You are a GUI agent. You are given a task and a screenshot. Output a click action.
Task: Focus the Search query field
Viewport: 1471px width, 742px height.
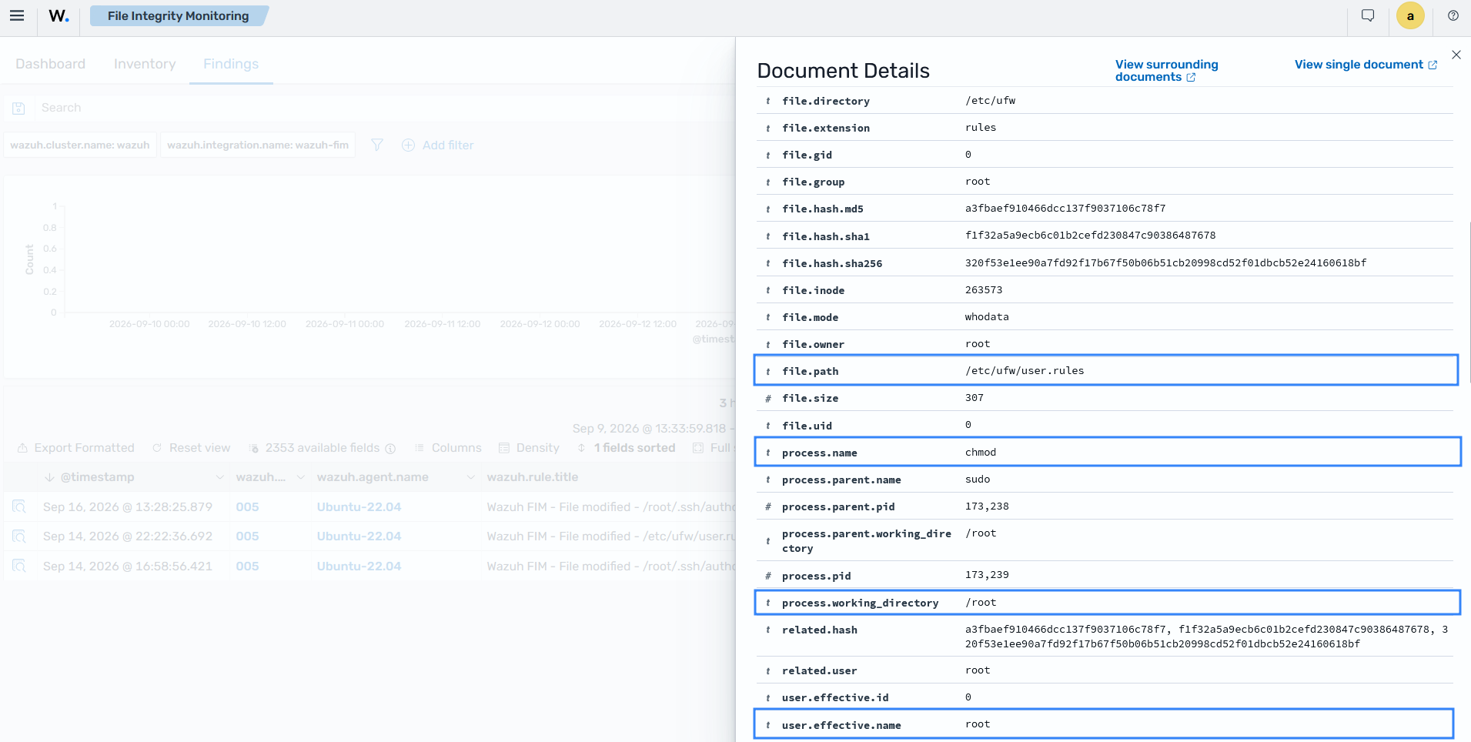point(383,108)
